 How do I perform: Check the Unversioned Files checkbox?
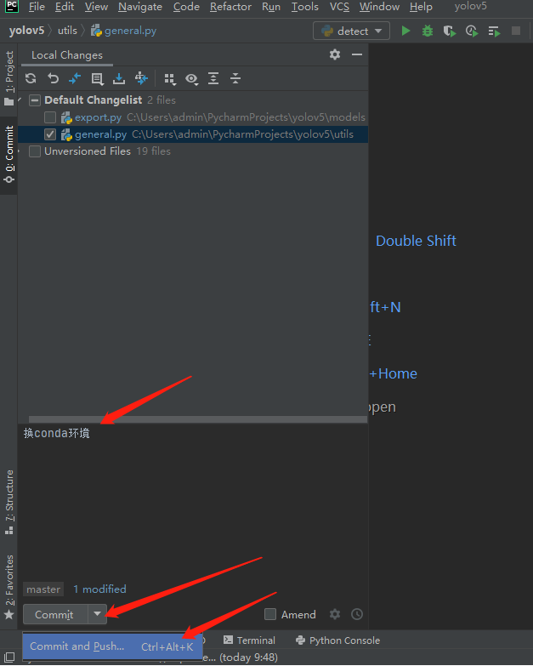pyautogui.click(x=35, y=151)
